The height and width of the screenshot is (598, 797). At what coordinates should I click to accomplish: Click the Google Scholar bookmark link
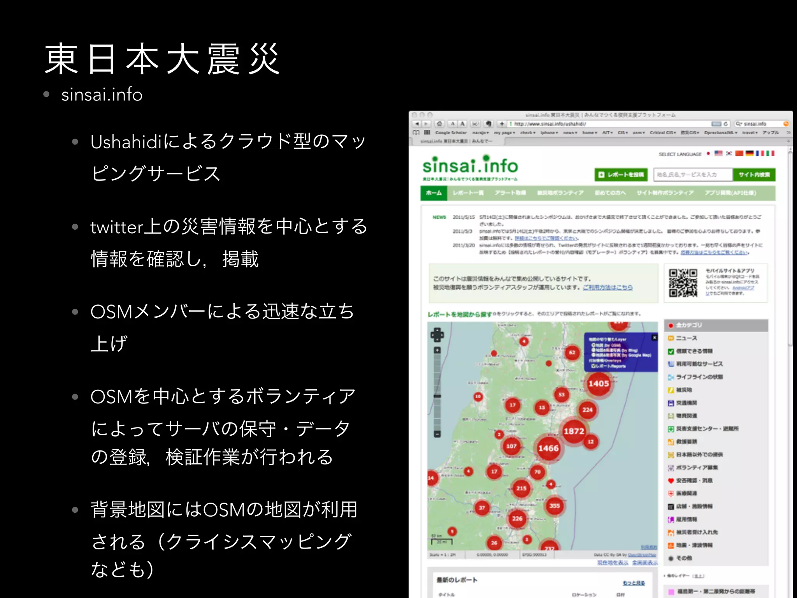click(451, 133)
